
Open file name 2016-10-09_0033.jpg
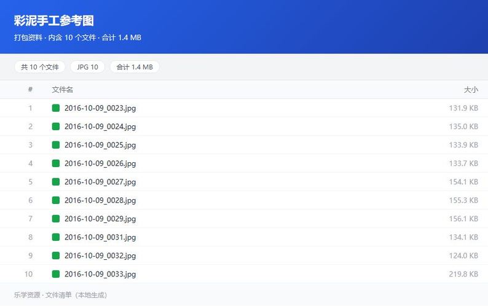pos(100,274)
